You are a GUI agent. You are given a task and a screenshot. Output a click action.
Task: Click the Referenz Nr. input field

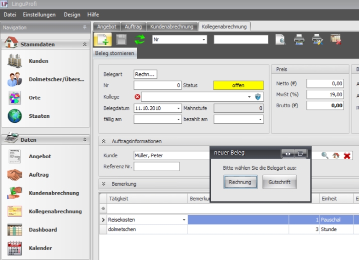click(156, 167)
